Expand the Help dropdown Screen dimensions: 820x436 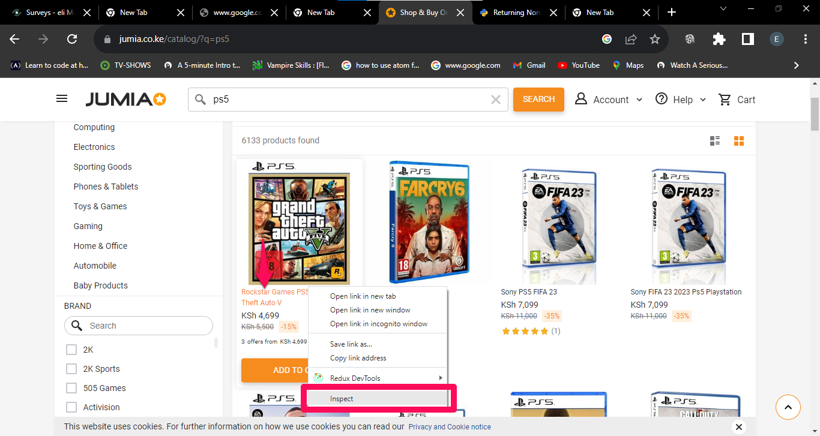[681, 100]
